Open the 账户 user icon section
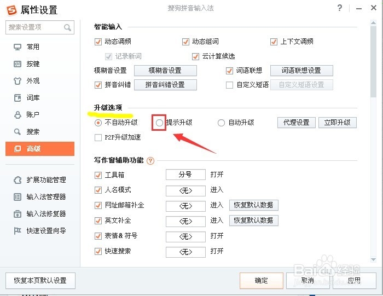Image resolution: width=383 pixels, height=296 pixels. pos(18,115)
